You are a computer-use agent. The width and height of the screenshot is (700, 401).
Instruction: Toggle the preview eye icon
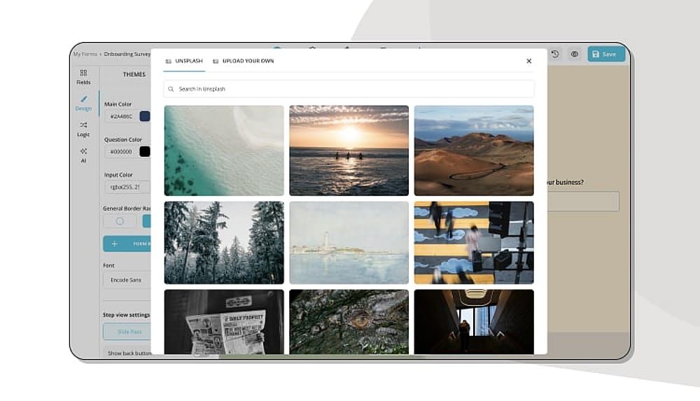pos(575,54)
